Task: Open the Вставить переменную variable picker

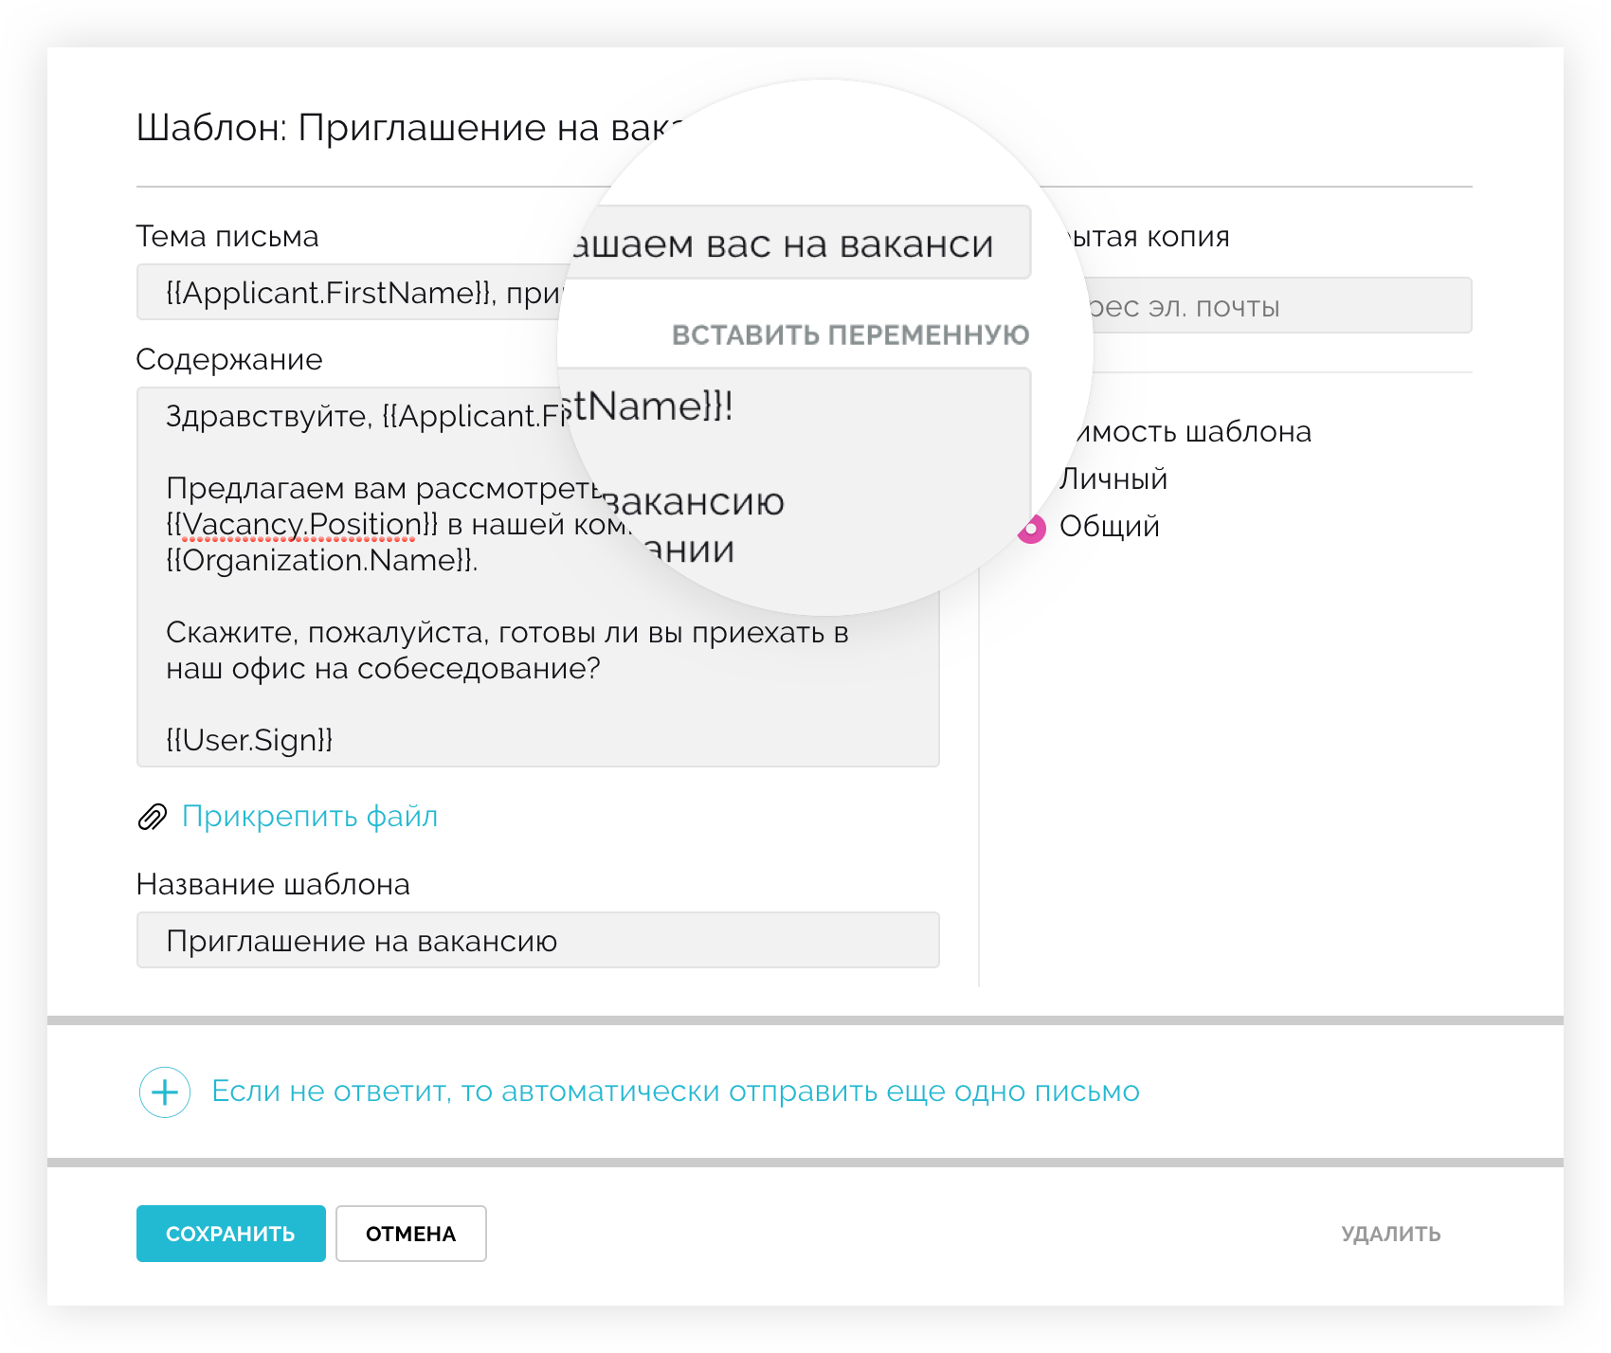Action: pos(850,334)
